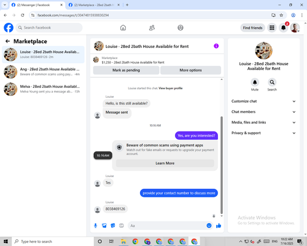Open a new browser tab
The height and width of the screenshot is (246, 307).
(x=127, y=5)
